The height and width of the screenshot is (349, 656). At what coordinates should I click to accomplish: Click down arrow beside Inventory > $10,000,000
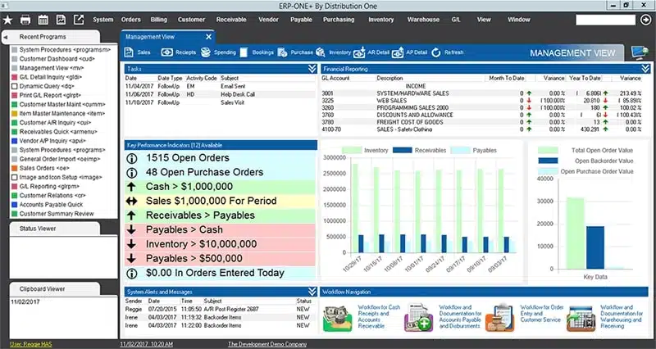[x=131, y=244]
